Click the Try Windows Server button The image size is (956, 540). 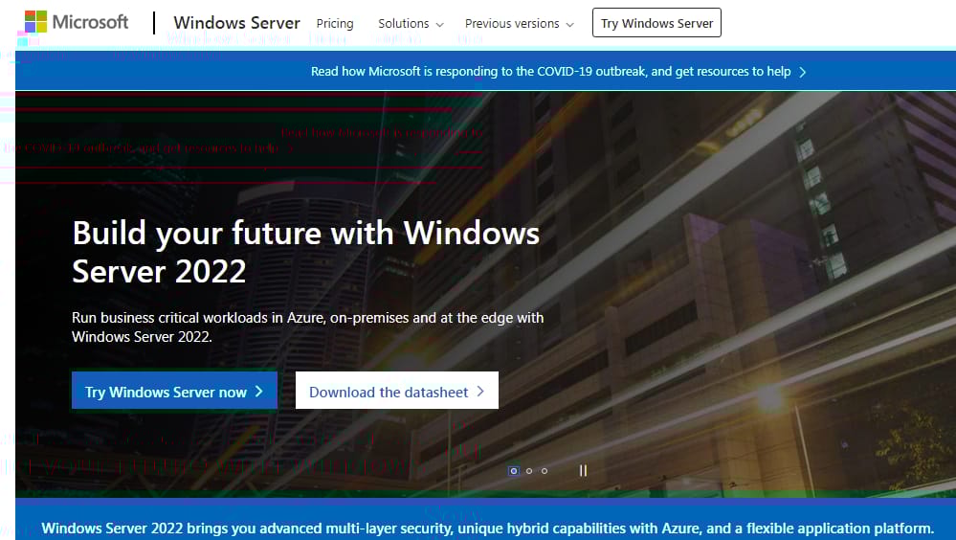[656, 23]
